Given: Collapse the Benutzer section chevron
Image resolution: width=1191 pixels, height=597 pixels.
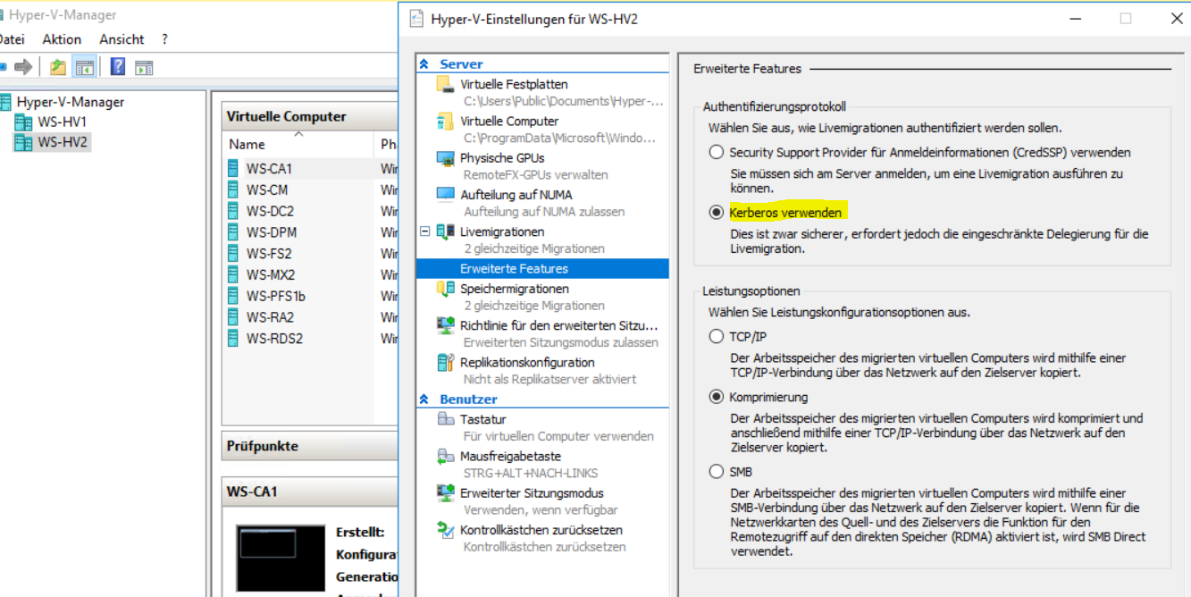Looking at the screenshot, I should coord(424,399).
